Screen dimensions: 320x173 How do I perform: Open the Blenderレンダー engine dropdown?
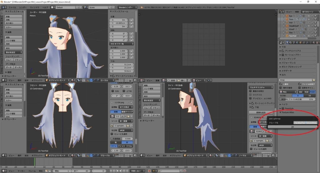(127, 7)
